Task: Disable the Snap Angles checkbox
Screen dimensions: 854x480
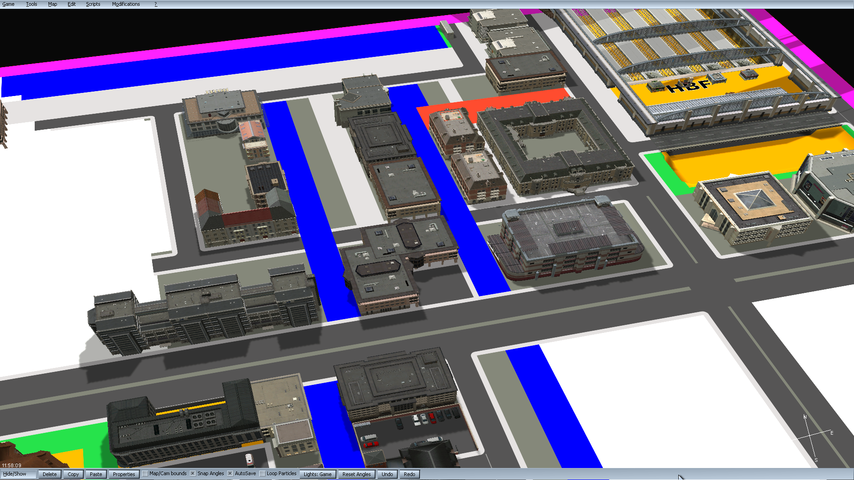Action: pos(193,474)
